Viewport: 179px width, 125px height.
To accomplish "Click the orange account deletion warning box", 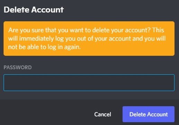I will 89,39.
